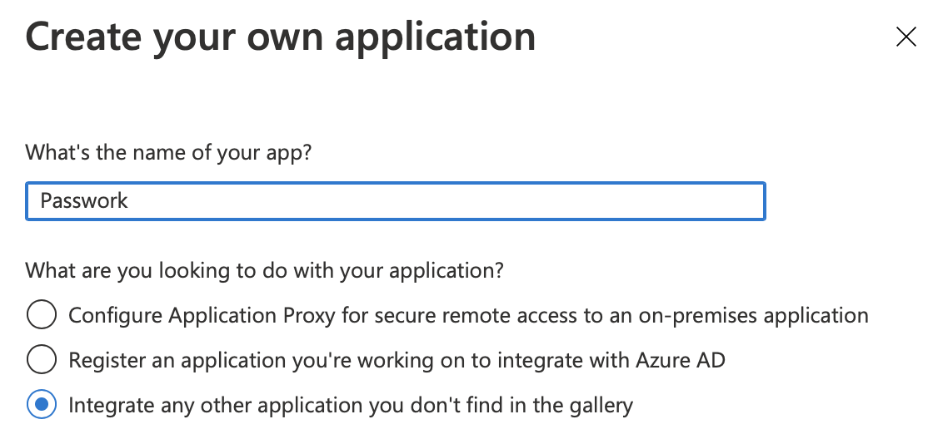This screenshot has width=943, height=434.
Task: Select the Register an application radio button
Action: [x=42, y=360]
